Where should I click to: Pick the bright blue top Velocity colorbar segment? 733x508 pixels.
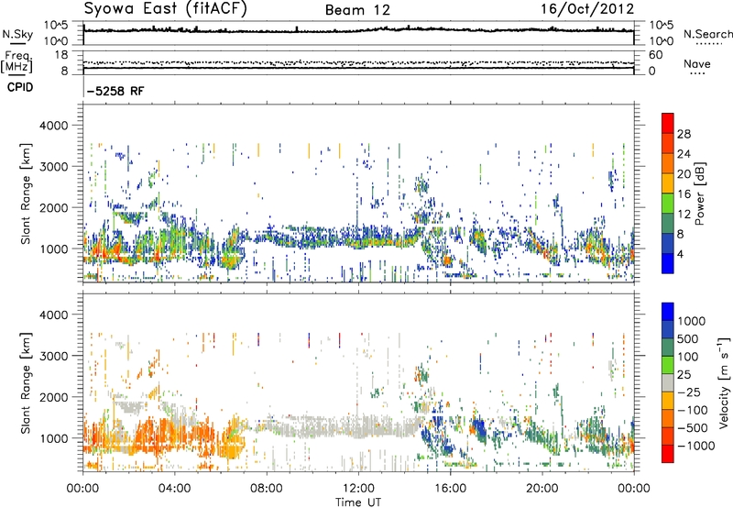[668, 312]
